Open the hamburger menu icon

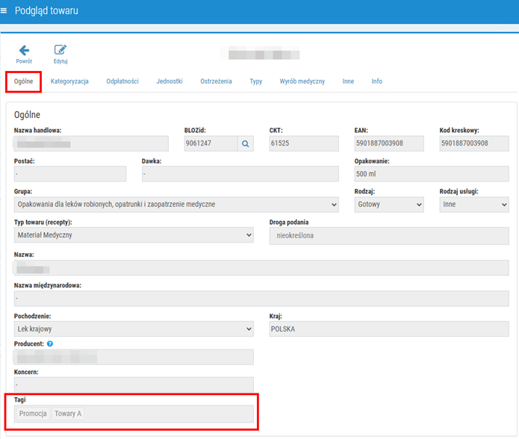(x=4, y=11)
